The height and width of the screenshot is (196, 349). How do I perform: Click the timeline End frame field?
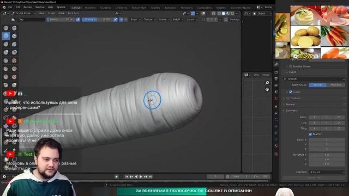(260, 176)
